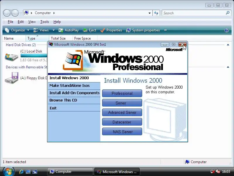Sort by the Type column header
Image resolution: width=234 pixels, height=176 pixels.
(x=37, y=38)
